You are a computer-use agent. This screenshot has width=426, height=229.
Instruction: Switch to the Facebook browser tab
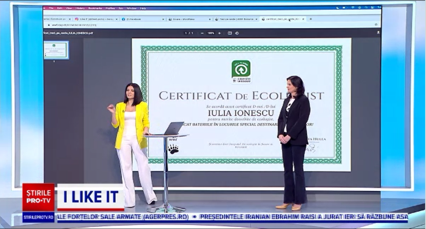[143, 19]
